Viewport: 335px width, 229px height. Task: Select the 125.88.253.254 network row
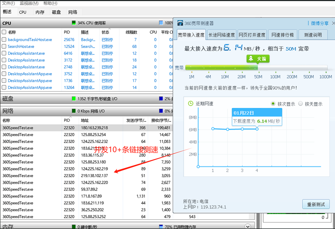[x=86, y=135]
